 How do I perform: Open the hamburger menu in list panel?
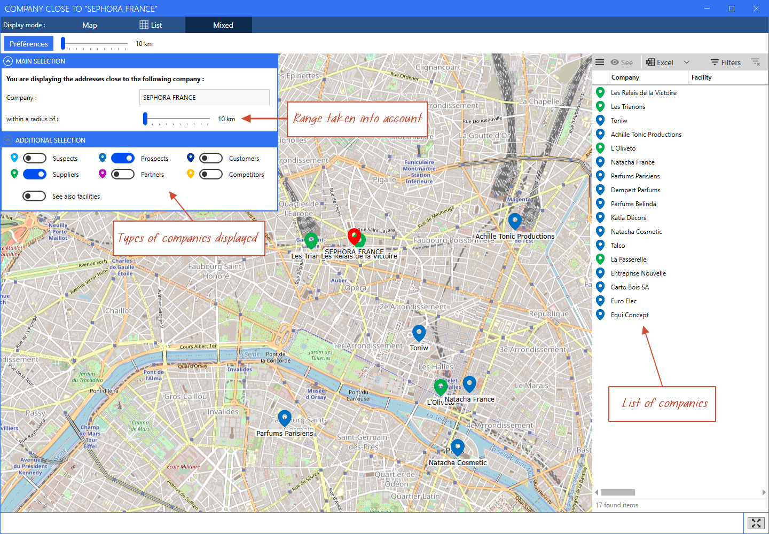pos(600,62)
